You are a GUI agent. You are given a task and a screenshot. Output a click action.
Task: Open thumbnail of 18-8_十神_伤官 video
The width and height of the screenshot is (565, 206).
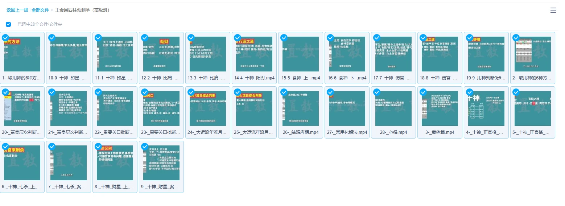(x=440, y=54)
